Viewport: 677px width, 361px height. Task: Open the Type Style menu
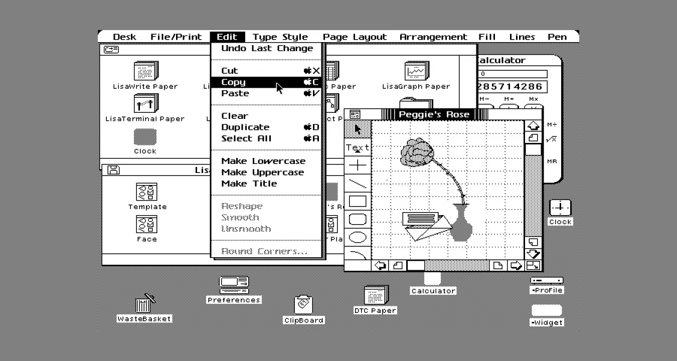(280, 37)
